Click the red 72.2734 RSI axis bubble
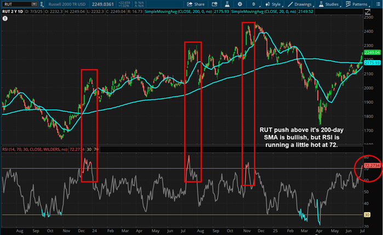Image resolution: width=383 pixels, height=235 pixels. 372,165
